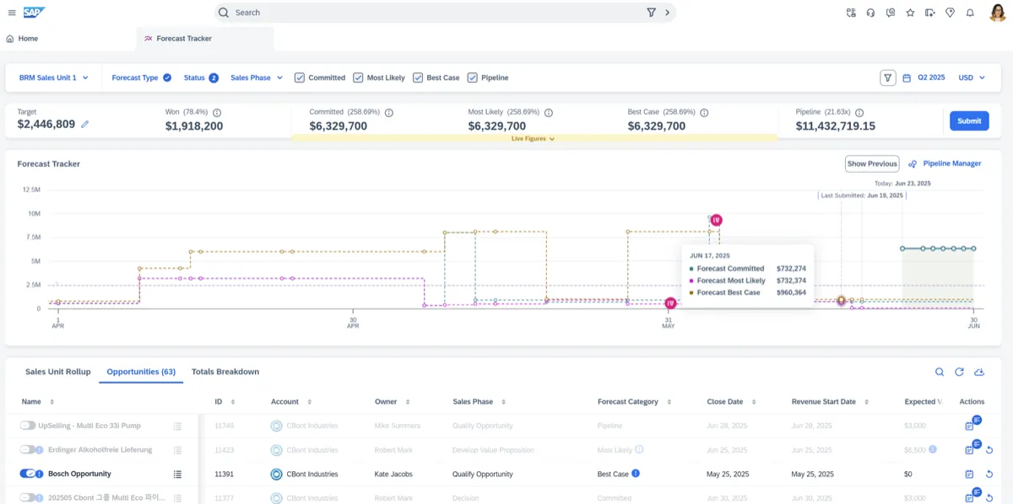Export the table using the download icon
Screen dimensions: 1013x504
[979, 372]
